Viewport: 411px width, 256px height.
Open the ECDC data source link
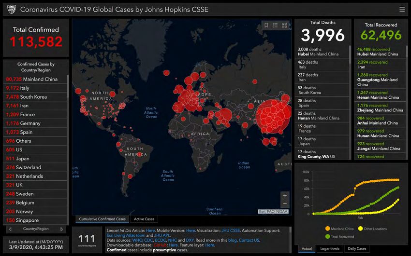161,240
